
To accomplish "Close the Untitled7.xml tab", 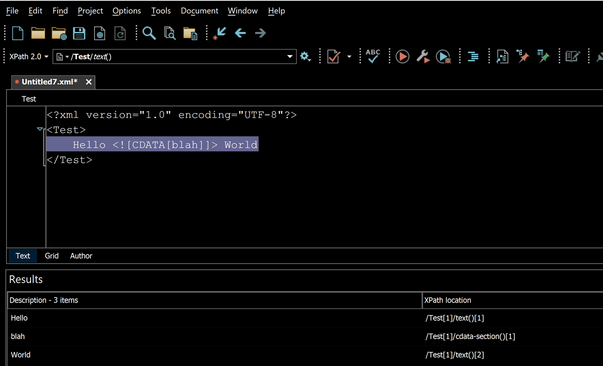I will pos(89,82).
